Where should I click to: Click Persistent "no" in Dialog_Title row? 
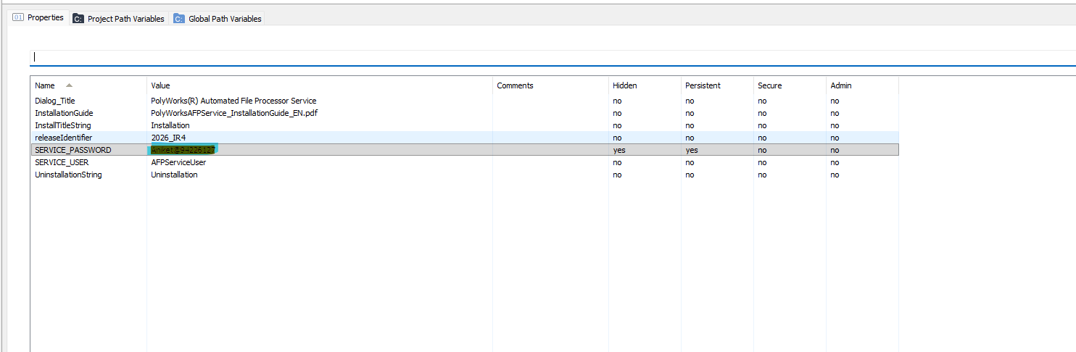click(x=690, y=101)
